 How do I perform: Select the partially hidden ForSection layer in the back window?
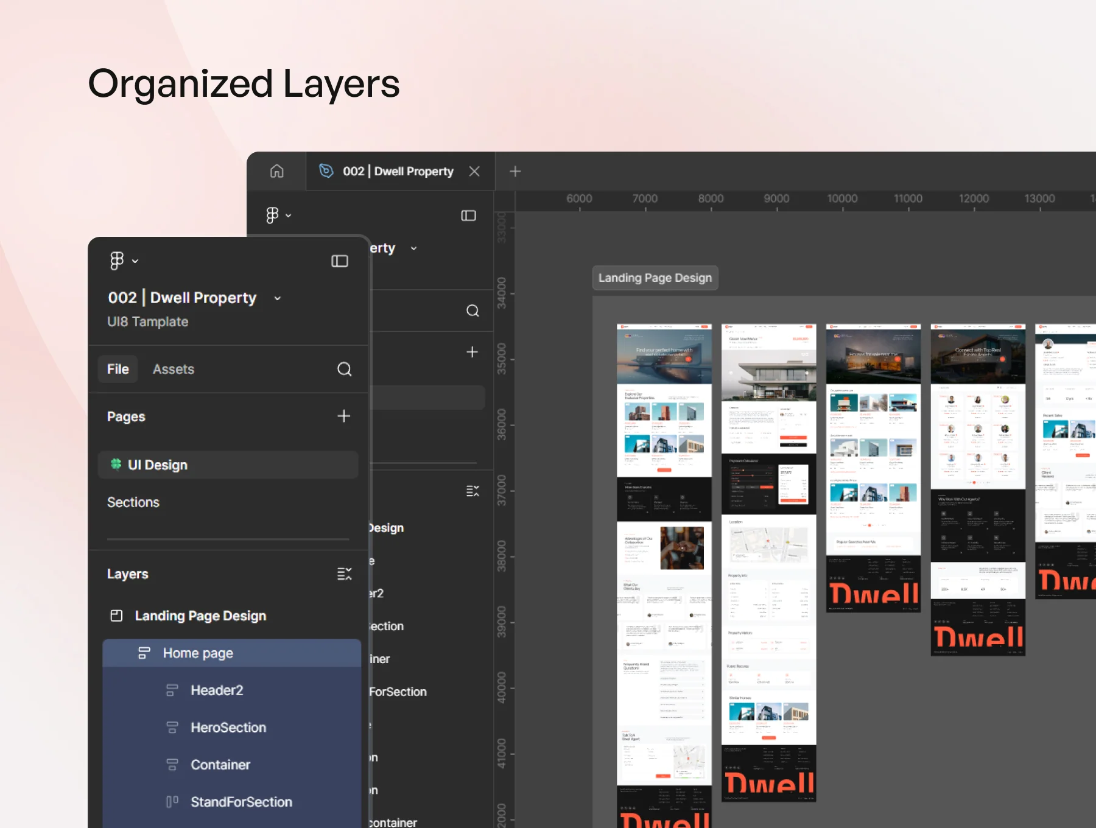click(398, 692)
